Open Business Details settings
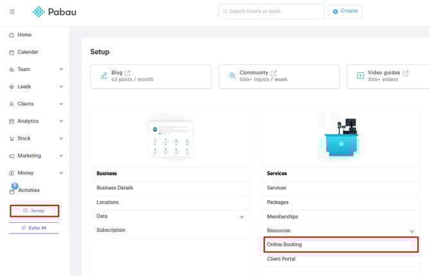430x276 pixels. tap(115, 188)
